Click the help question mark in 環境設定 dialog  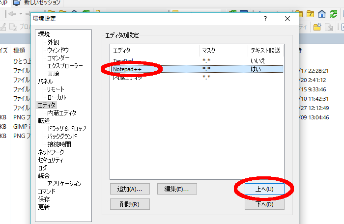[x=265, y=19]
